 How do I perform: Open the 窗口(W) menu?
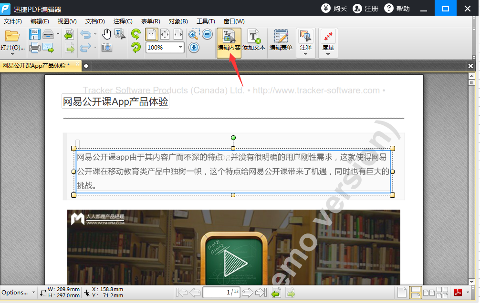(x=234, y=21)
